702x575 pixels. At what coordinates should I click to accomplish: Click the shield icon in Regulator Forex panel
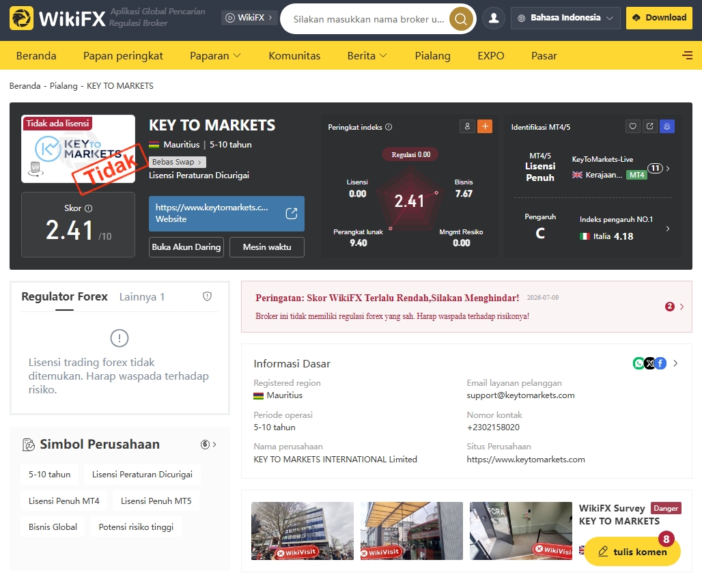(x=208, y=296)
